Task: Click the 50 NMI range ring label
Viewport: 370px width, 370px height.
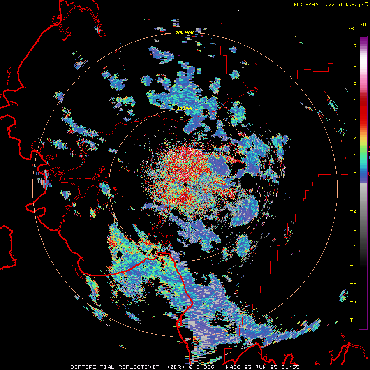Action: click(185, 109)
